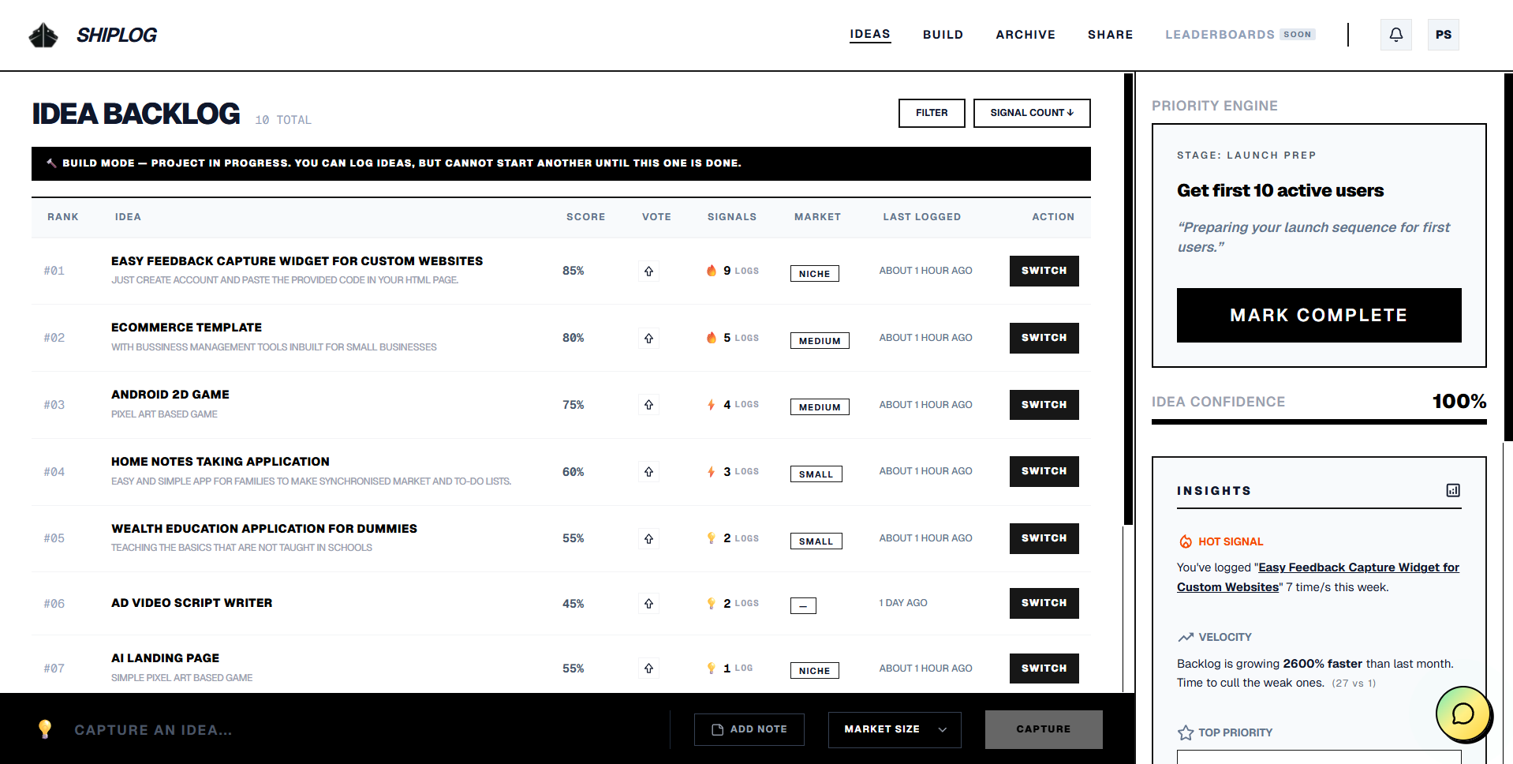The image size is (1513, 764).
Task: Open the notifications bell
Action: tap(1395, 35)
